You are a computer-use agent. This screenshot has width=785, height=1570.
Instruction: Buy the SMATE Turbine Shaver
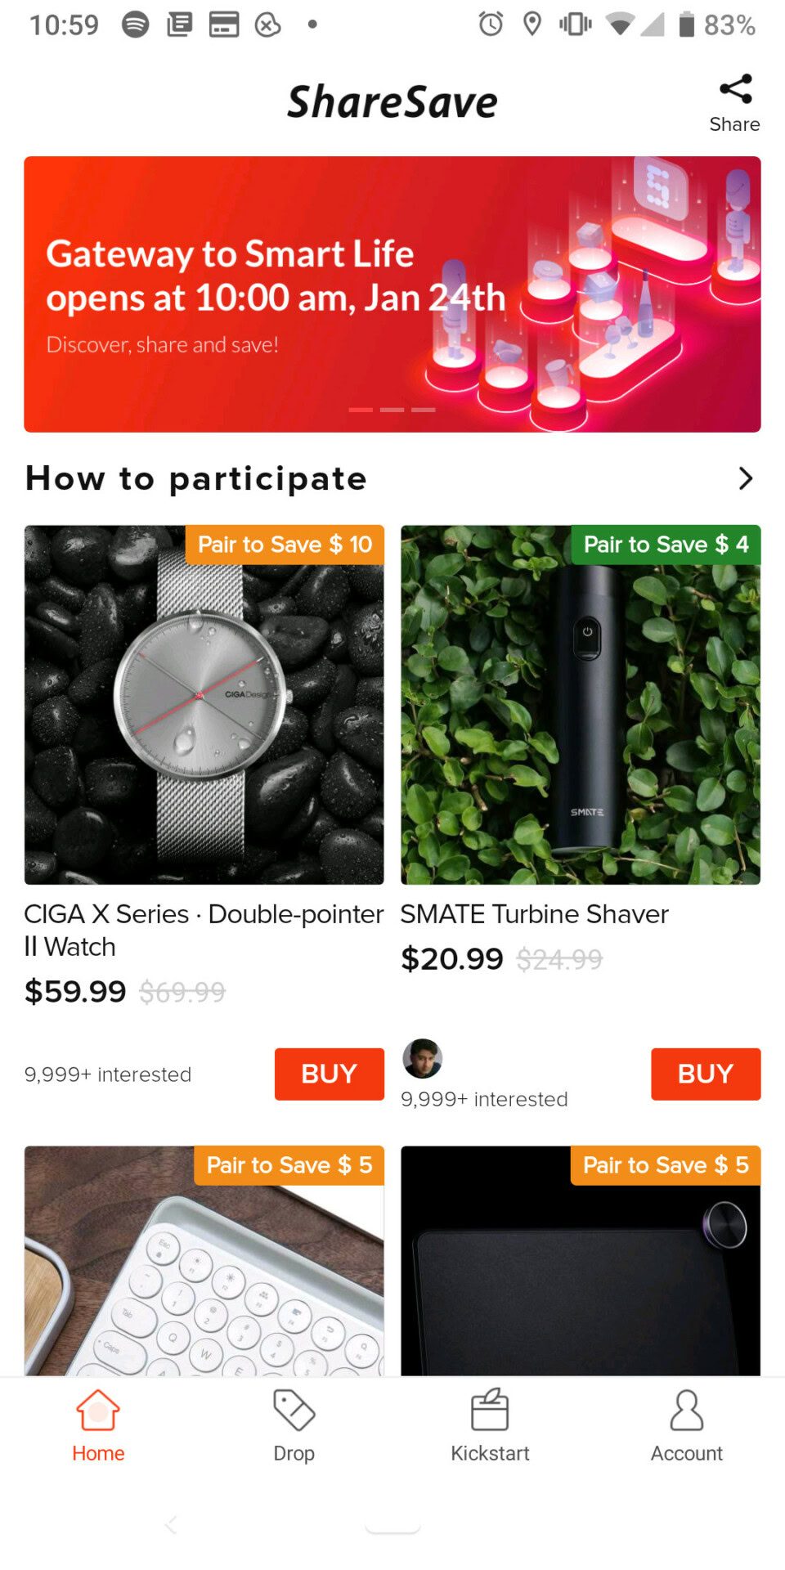coord(705,1074)
